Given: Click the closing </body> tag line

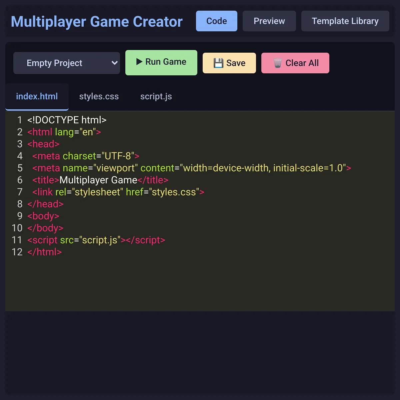Looking at the screenshot, I should 45,228.
